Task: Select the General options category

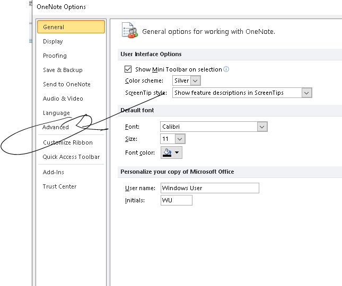Action: pos(71,27)
